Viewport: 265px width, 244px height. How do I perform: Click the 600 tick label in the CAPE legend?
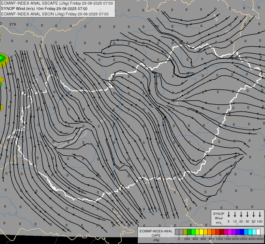click(x=203, y=239)
